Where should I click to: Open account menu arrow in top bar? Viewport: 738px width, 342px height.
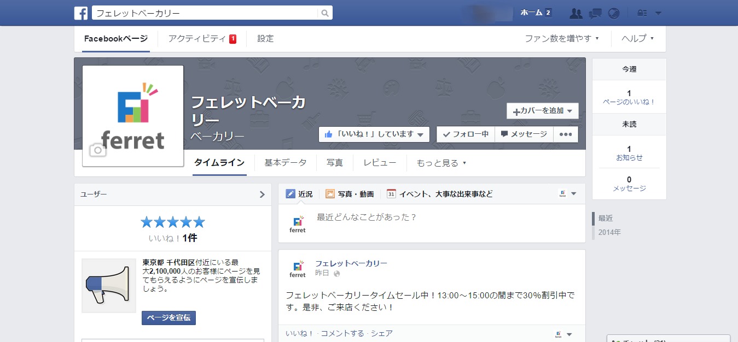tap(658, 13)
